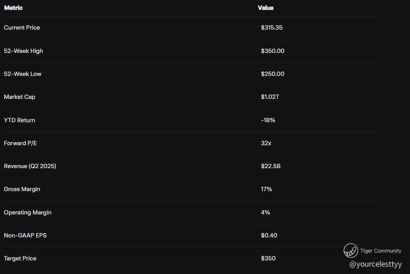Select the Value column header
Viewport: 410px width, 274px height.
(x=265, y=8)
